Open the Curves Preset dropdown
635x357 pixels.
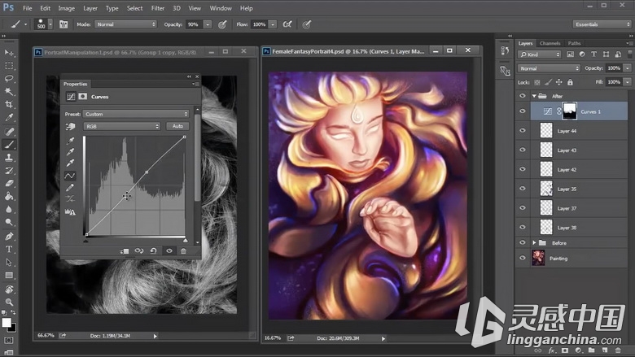point(136,114)
